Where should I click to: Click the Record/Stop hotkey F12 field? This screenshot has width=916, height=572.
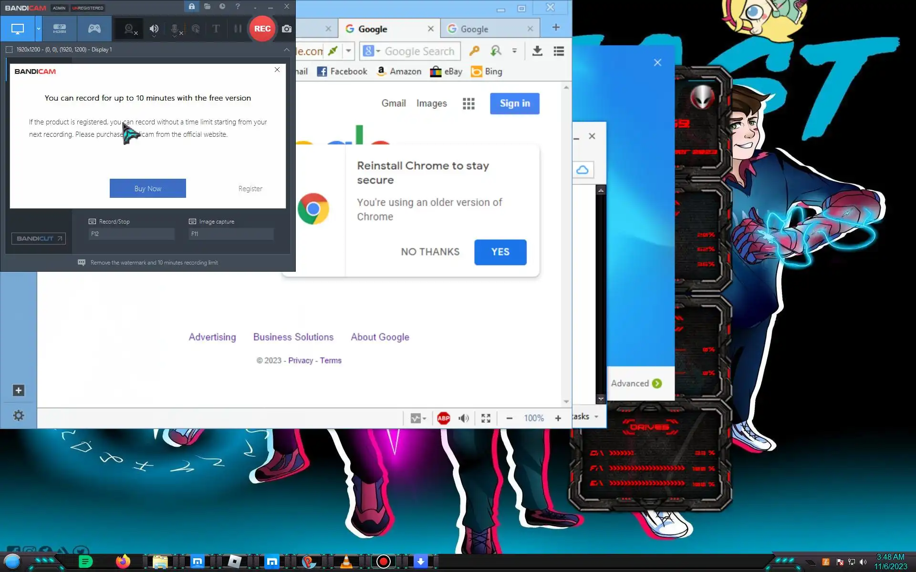pos(131,234)
